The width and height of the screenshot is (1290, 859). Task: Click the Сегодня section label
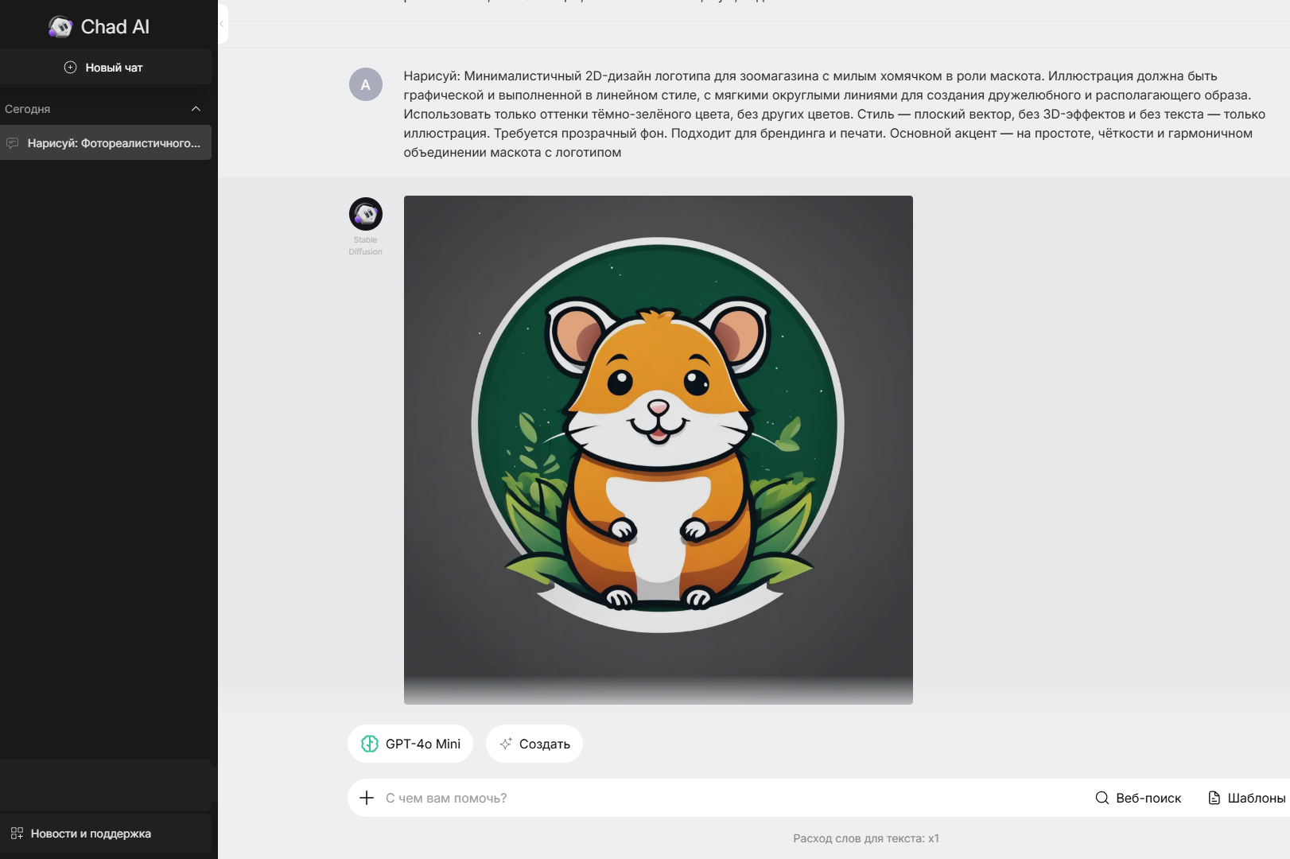pos(28,109)
